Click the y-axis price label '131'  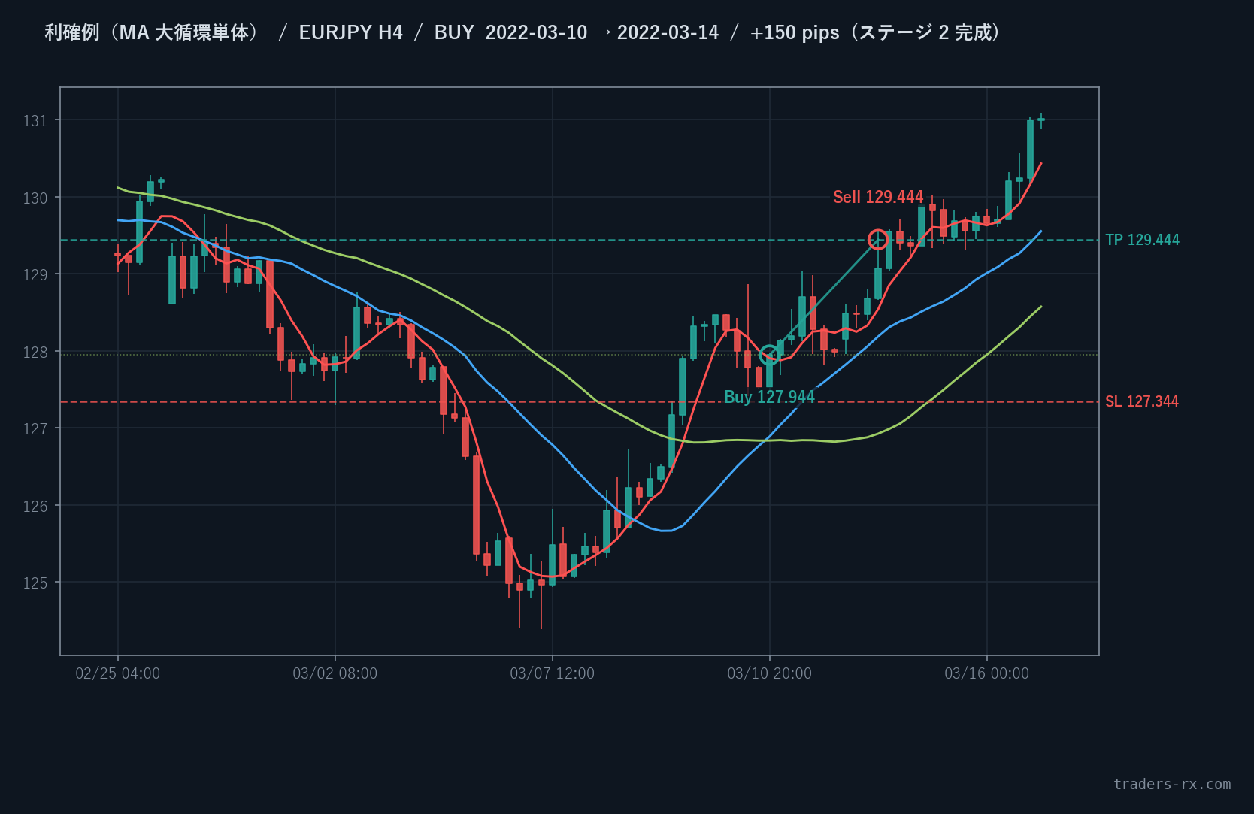35,121
